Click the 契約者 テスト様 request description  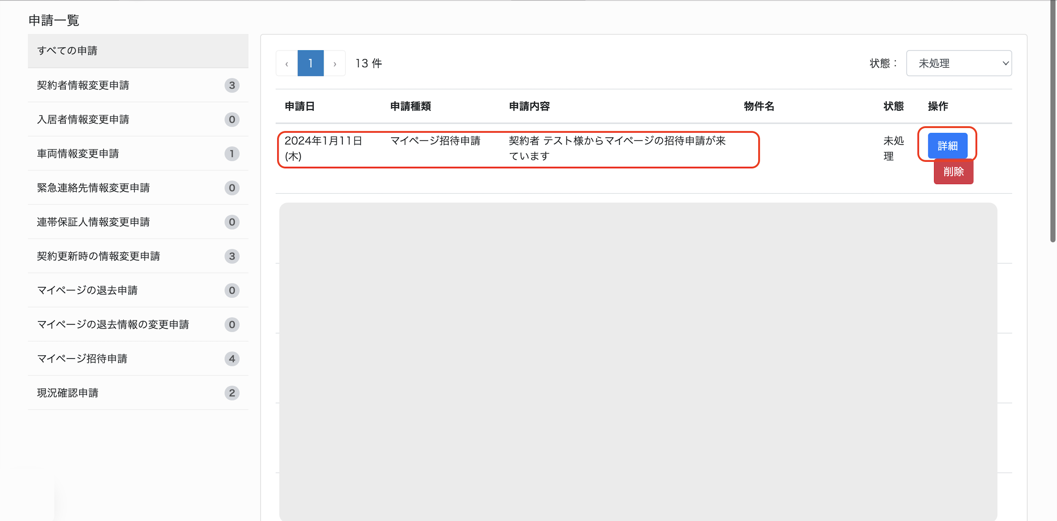point(617,148)
